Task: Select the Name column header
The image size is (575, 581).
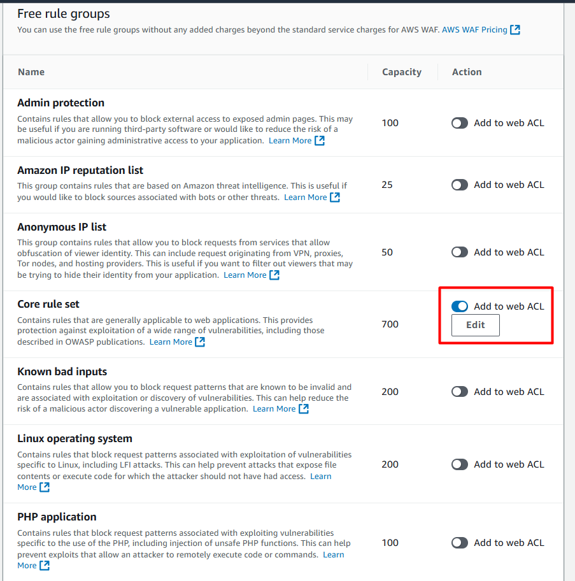Action: (31, 71)
